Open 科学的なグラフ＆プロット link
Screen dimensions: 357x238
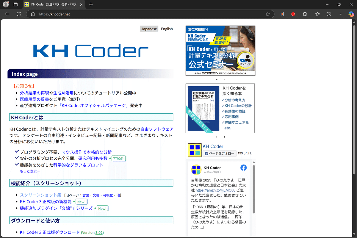coord(78,165)
